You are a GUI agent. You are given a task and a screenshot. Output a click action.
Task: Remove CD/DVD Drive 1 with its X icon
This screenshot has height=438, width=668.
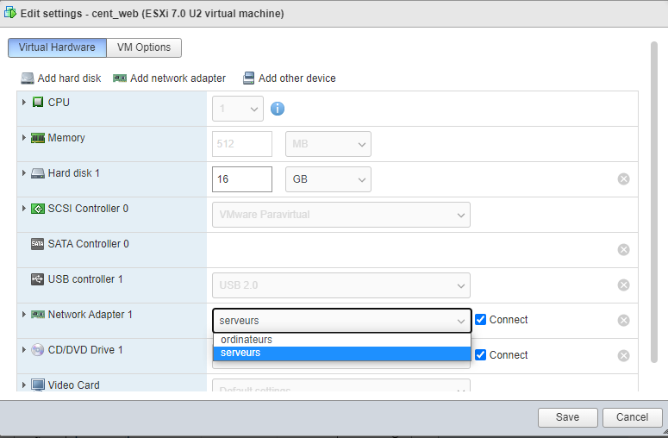[624, 356]
